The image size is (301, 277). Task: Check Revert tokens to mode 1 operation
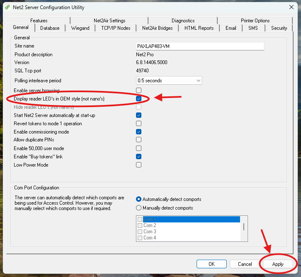138,124
